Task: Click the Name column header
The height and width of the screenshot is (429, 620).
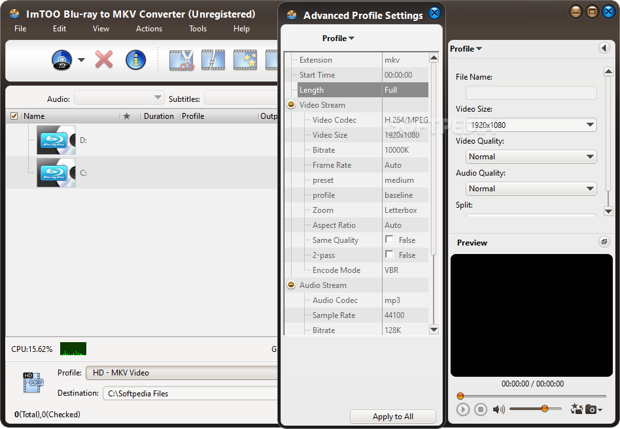Action: coord(71,116)
